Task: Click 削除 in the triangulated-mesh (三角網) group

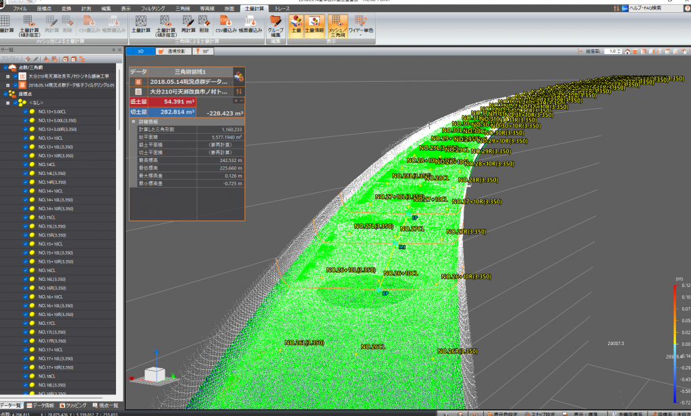Action: (x=204, y=24)
